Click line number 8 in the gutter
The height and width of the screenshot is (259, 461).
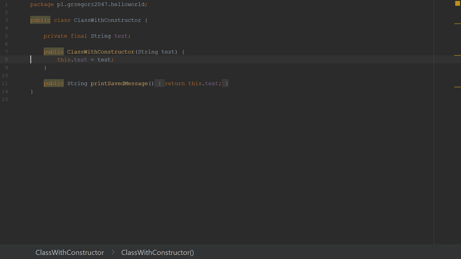click(x=6, y=60)
